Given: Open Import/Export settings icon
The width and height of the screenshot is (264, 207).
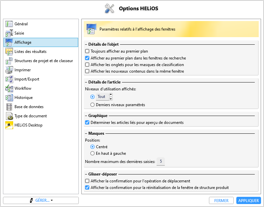Looking at the screenshot, I should tap(9, 79).
